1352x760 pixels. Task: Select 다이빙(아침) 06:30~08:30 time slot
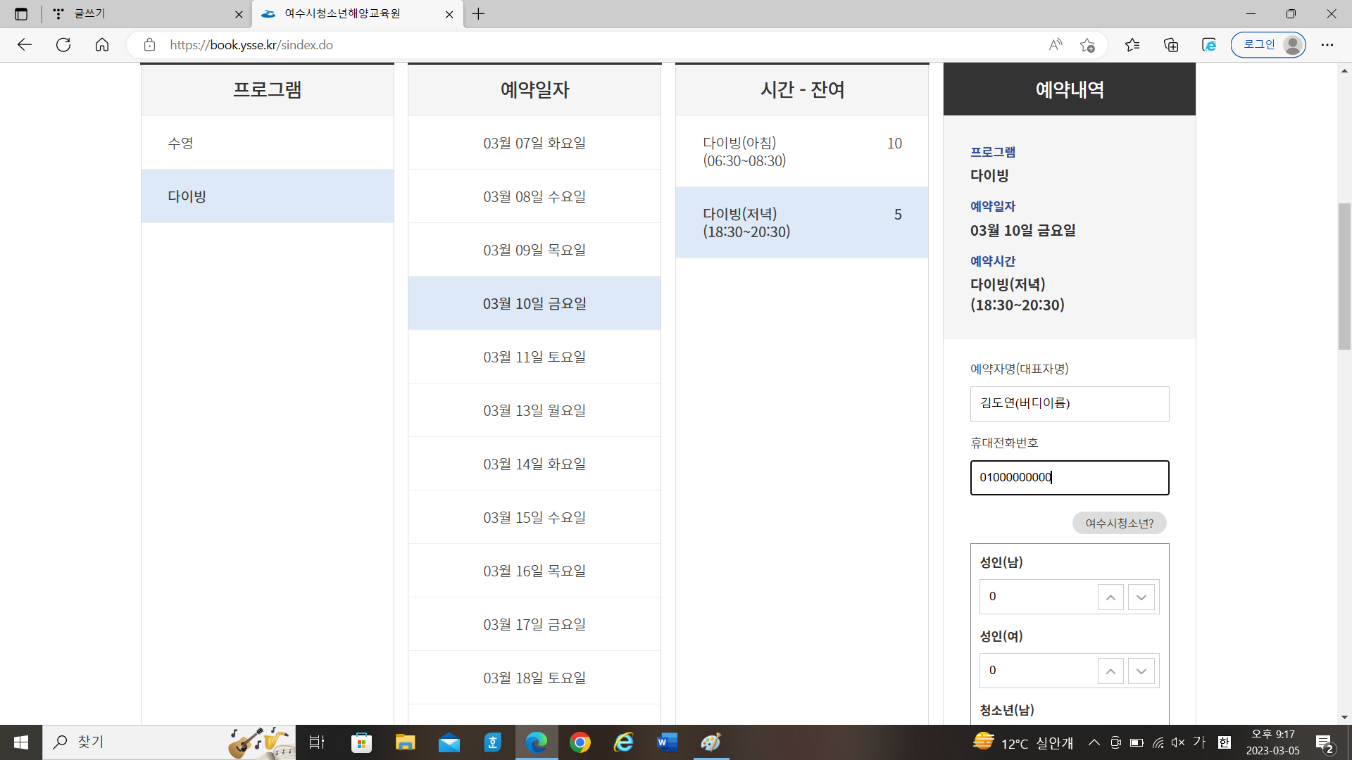click(802, 151)
